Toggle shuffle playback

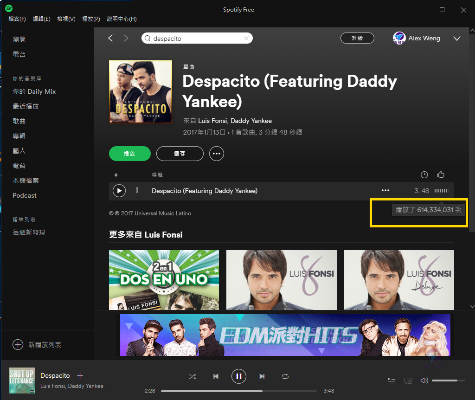[193, 377]
